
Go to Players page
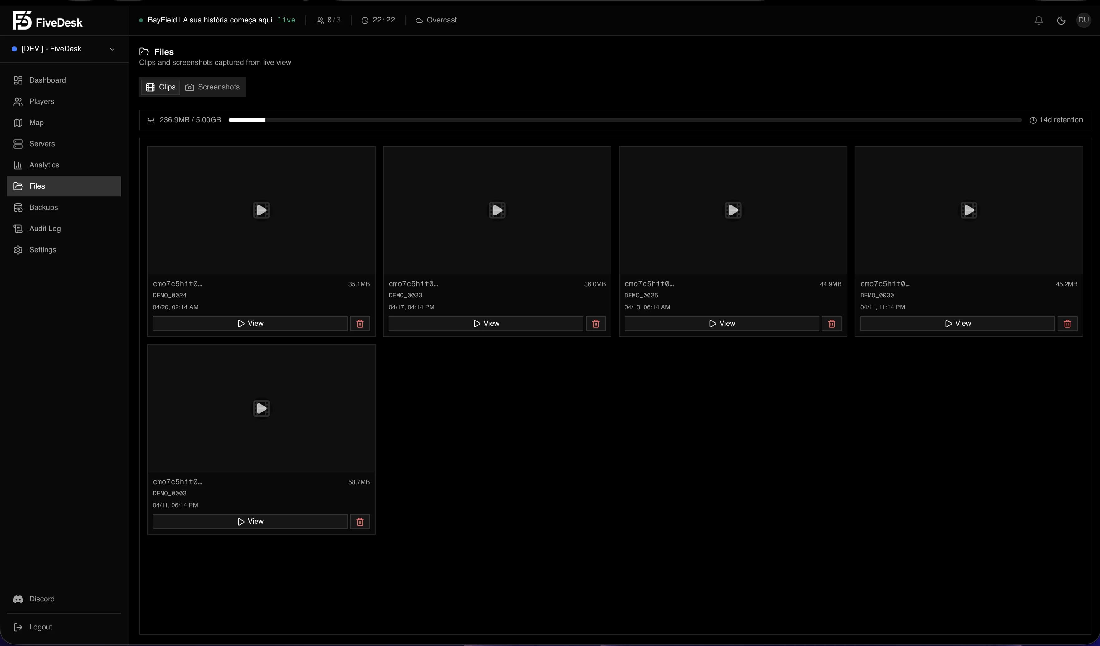pyautogui.click(x=64, y=102)
